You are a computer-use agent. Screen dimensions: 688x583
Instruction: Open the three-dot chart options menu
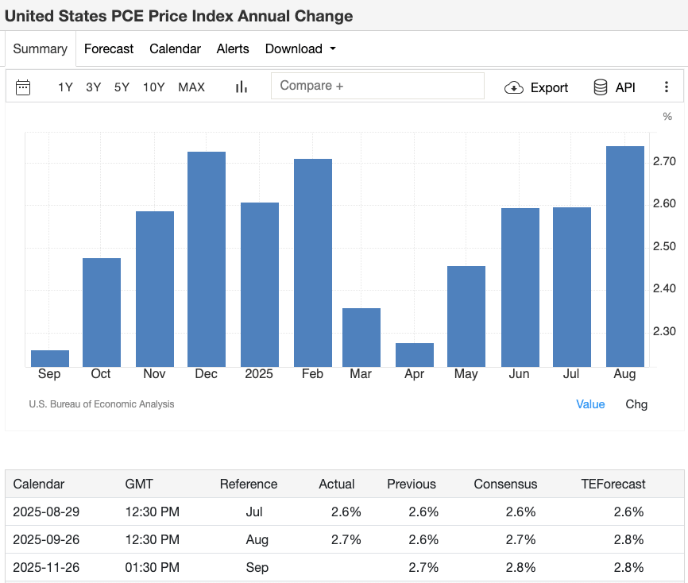(x=667, y=87)
